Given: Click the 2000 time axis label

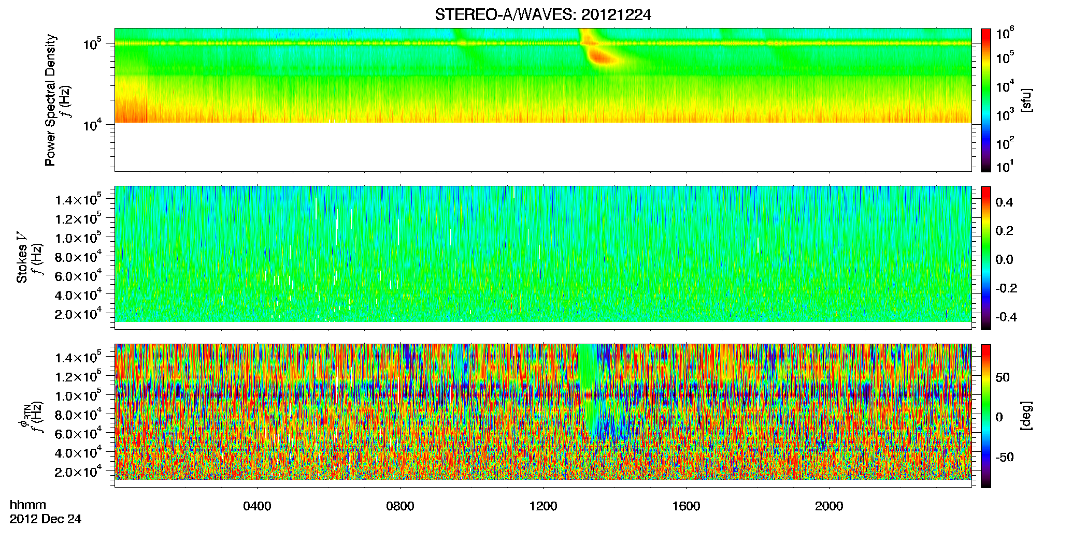Looking at the screenshot, I should pos(829,506).
